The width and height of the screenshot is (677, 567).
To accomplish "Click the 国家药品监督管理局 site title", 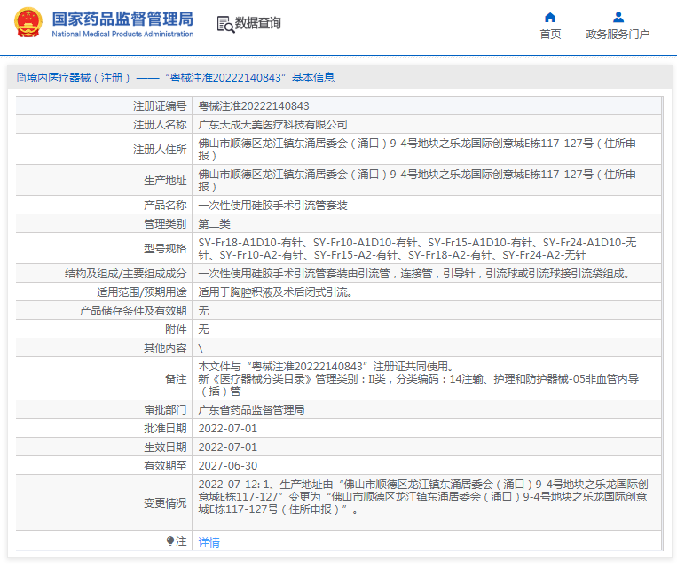I will point(122,19).
